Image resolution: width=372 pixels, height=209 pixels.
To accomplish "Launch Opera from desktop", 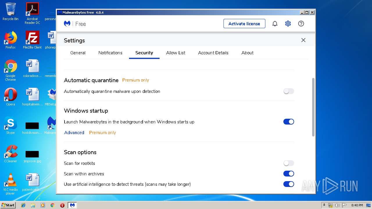I will 10,97.
